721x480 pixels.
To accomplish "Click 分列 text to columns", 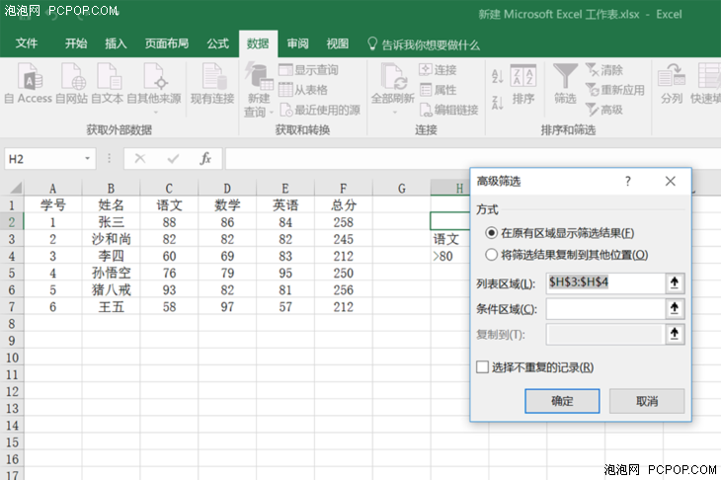I will [x=672, y=84].
